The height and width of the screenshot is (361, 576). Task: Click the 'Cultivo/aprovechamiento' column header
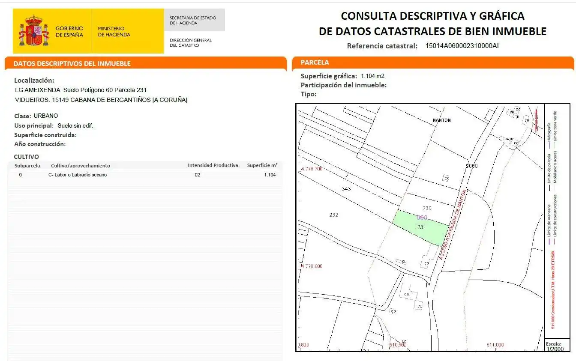point(81,165)
